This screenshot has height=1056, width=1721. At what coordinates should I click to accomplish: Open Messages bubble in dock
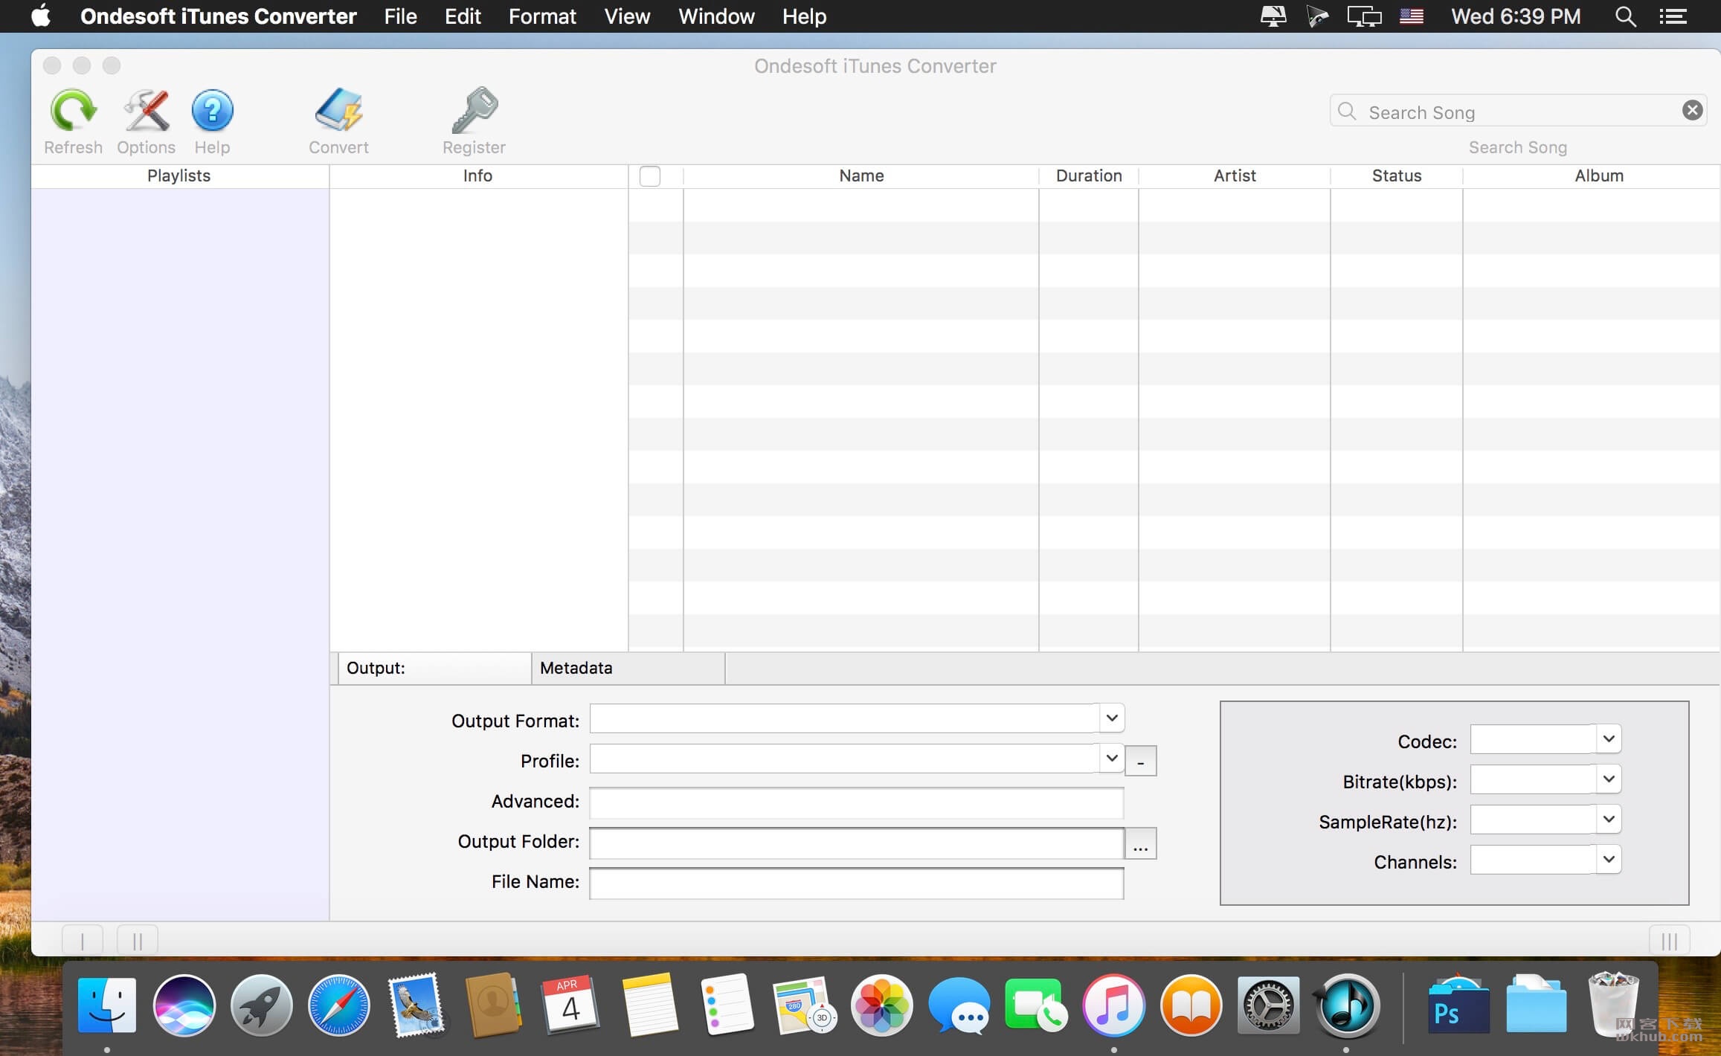[959, 1005]
